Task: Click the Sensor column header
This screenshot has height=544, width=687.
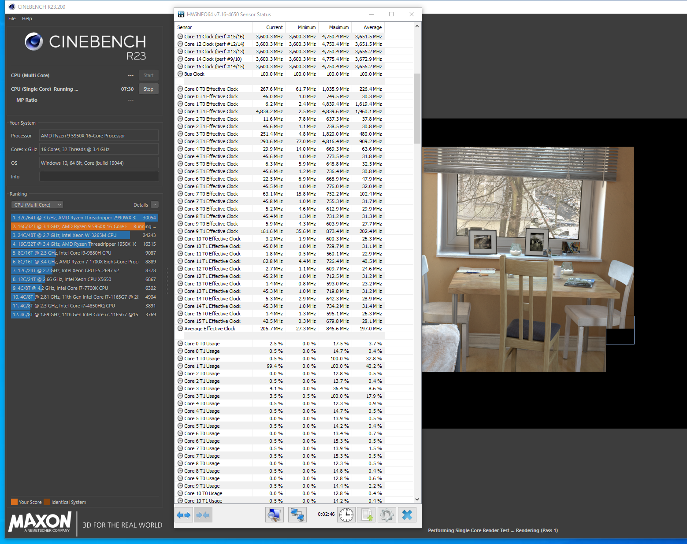Action: point(213,27)
